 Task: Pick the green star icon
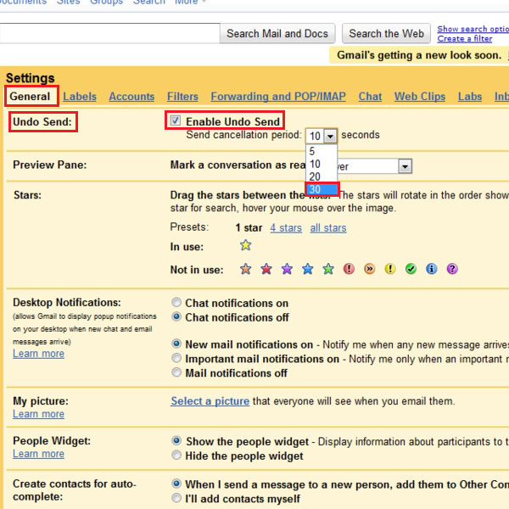[328, 269]
